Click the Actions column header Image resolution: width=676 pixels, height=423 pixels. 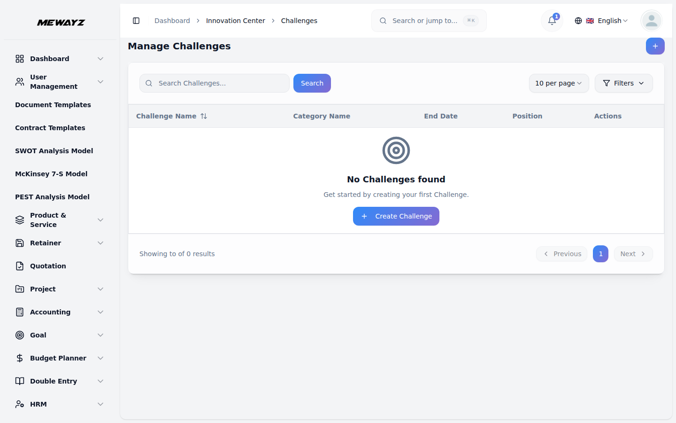point(608,116)
